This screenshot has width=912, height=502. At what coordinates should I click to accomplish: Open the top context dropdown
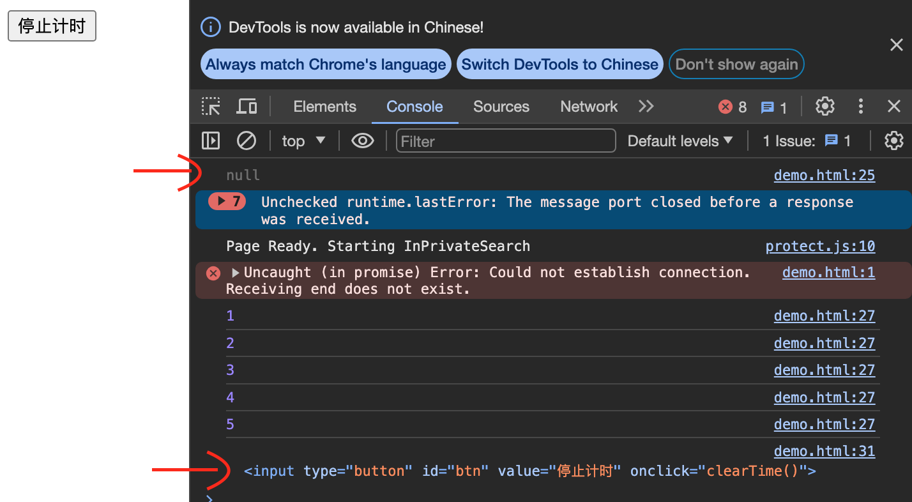point(304,141)
